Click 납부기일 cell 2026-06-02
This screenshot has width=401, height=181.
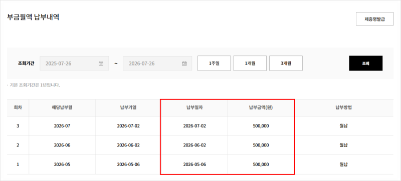128,145
